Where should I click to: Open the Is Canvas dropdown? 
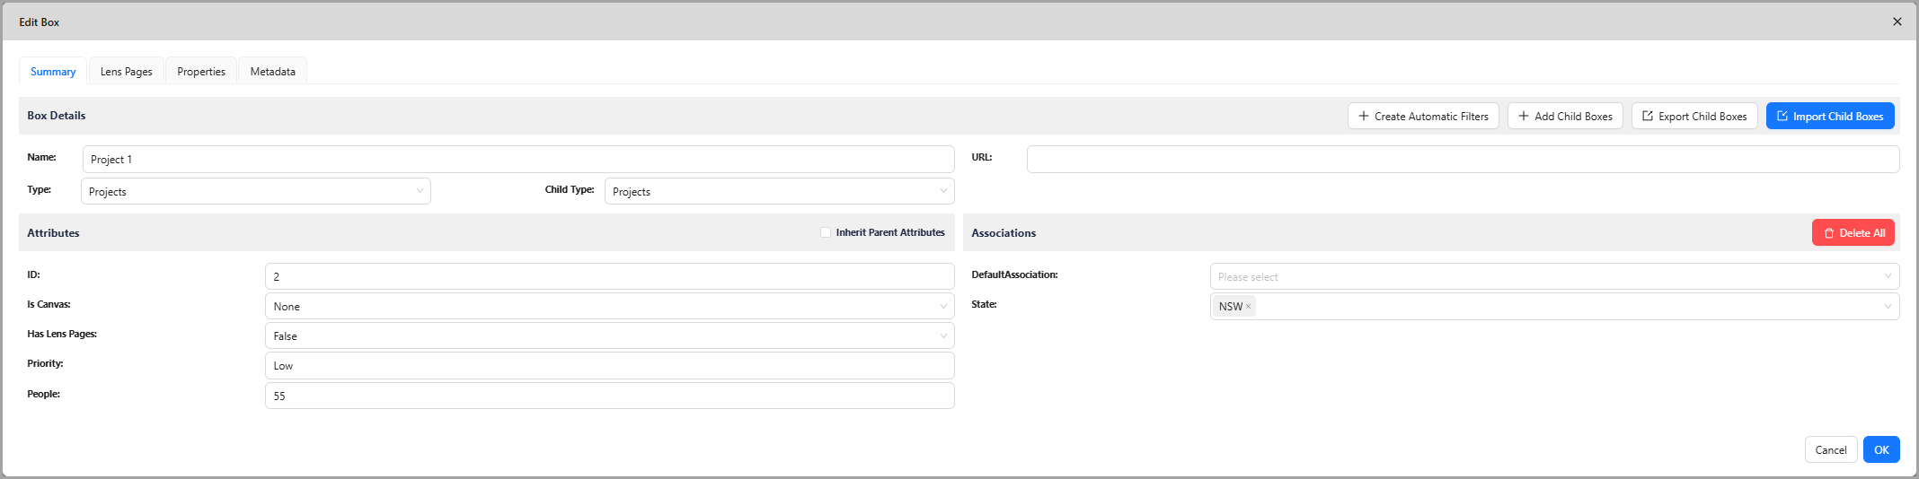[609, 306]
